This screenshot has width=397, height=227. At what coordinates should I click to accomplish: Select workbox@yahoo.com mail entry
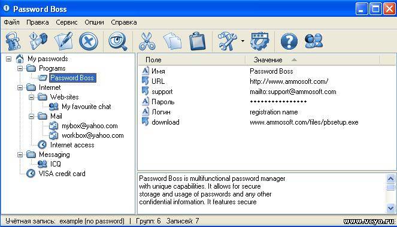click(93, 135)
